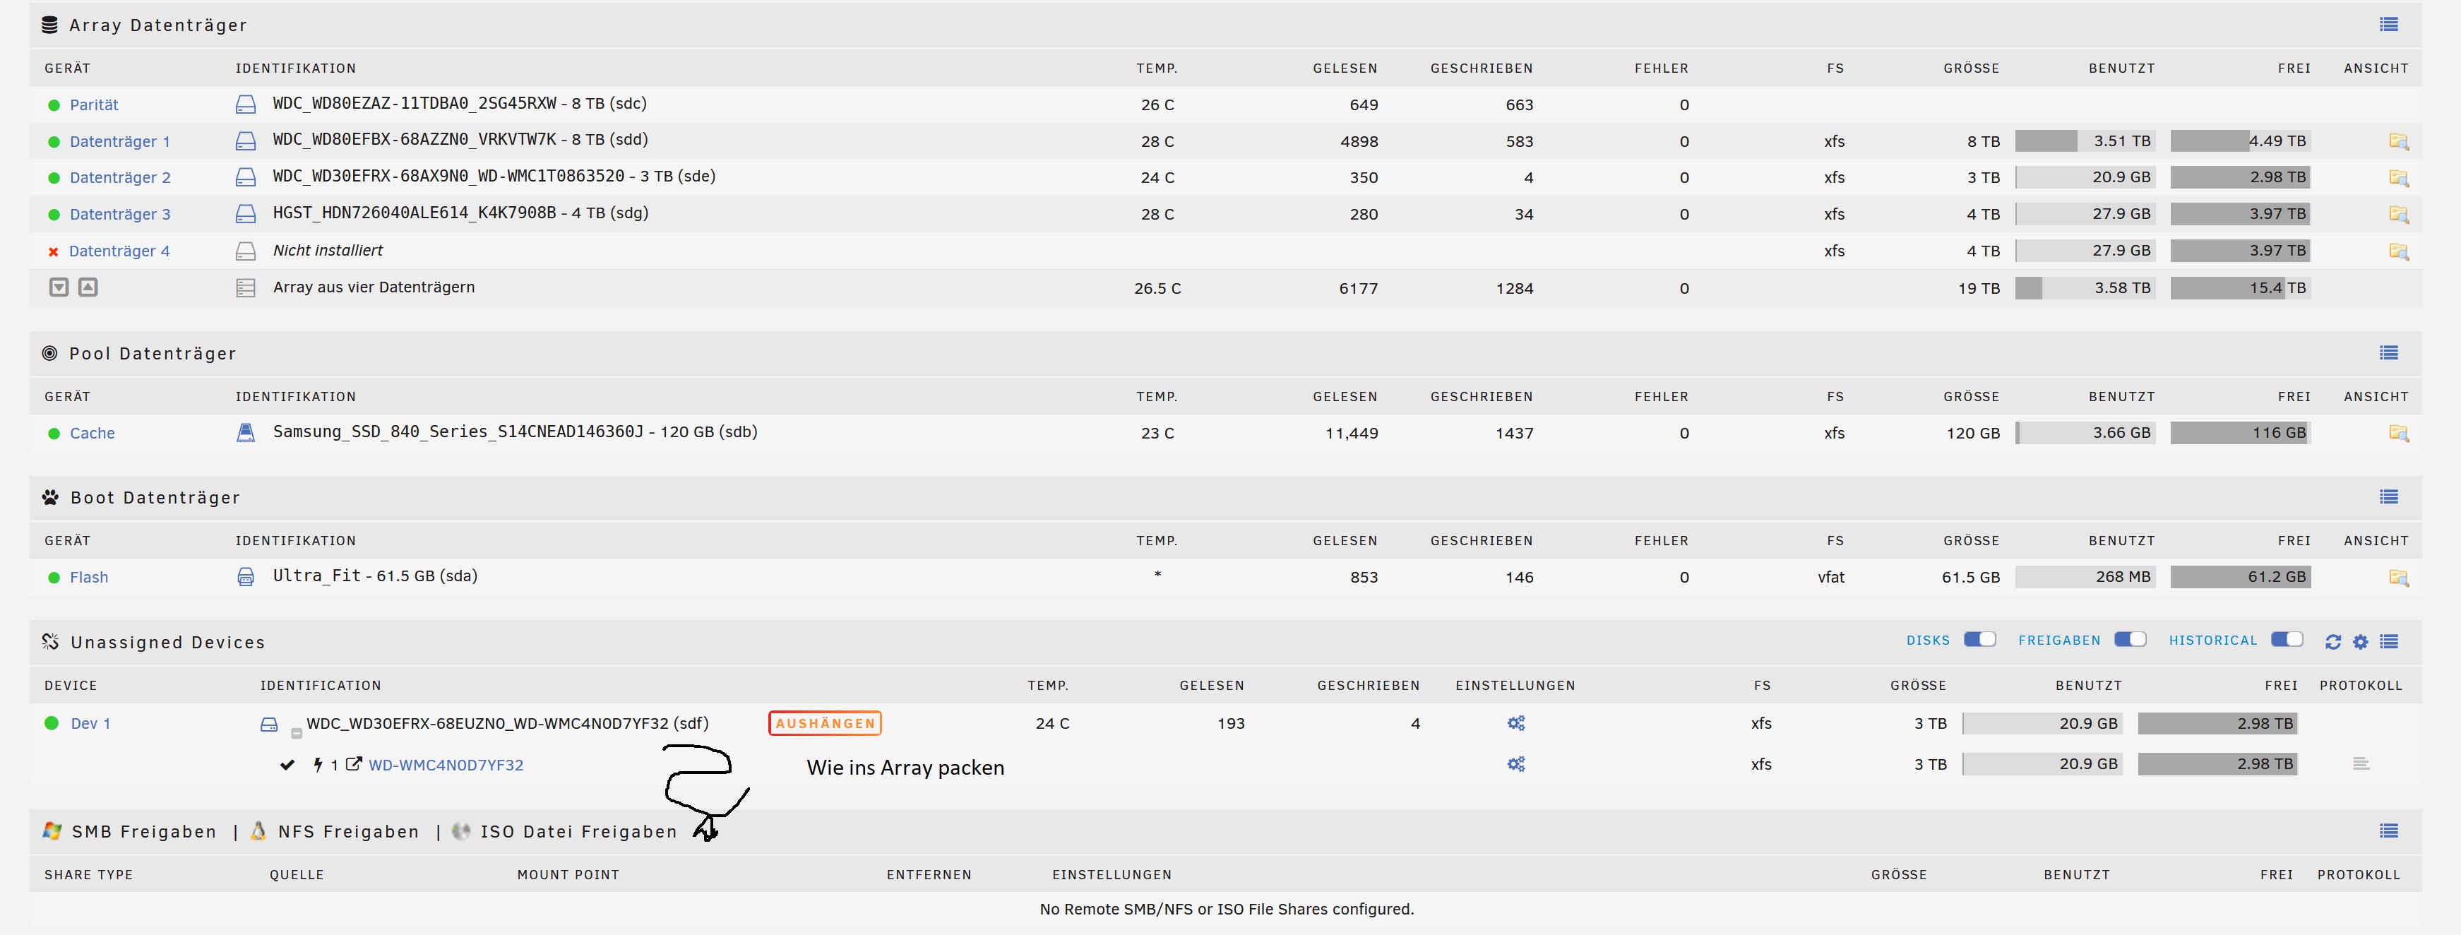Click disk icon for WDC_WD30EFRX sde drive
The image size is (2461, 935).
[x=246, y=178]
